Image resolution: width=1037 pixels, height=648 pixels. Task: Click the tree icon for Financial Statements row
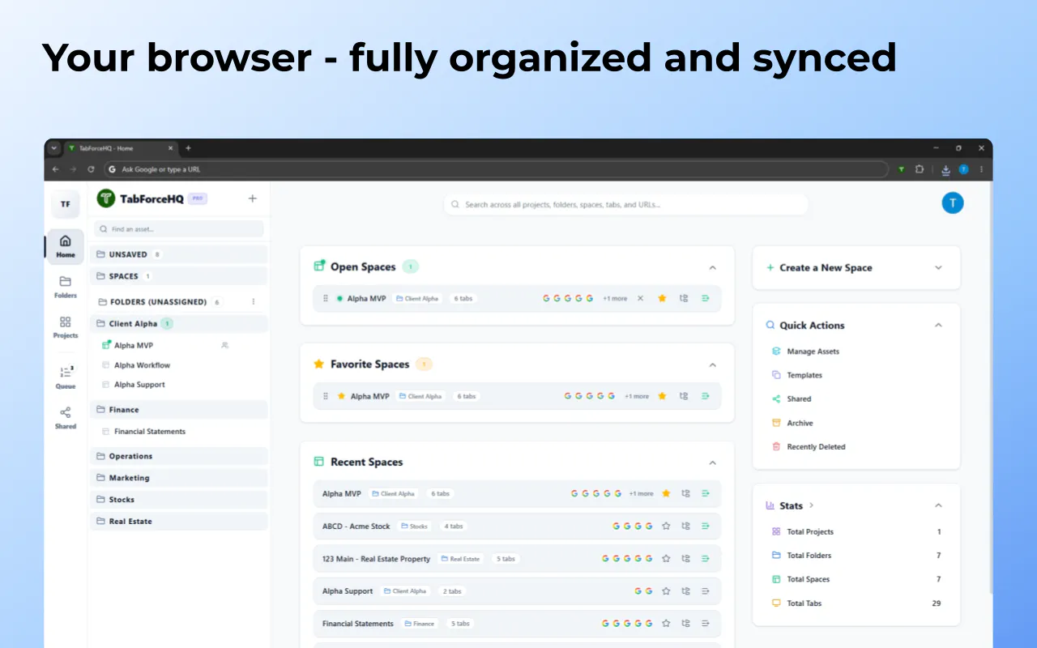[x=685, y=623]
